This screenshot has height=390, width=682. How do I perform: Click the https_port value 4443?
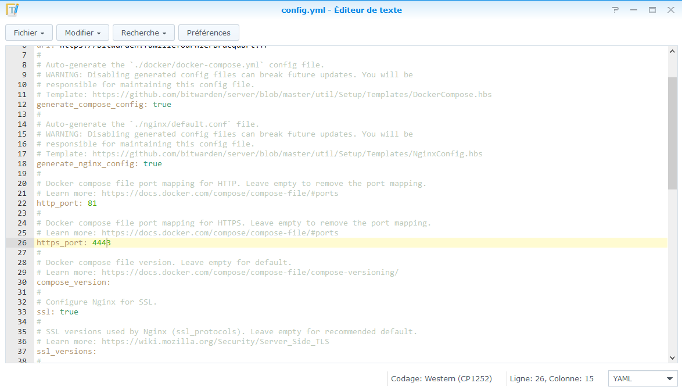(x=101, y=243)
